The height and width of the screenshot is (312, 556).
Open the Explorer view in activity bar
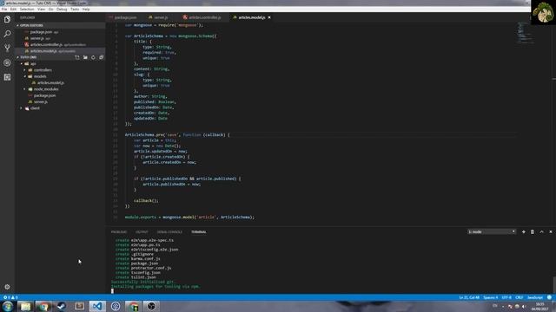[x=7, y=19]
